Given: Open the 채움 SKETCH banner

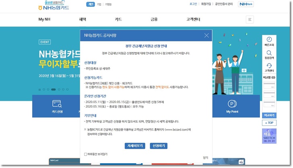Looking at the screenshot, I should pos(269,136).
